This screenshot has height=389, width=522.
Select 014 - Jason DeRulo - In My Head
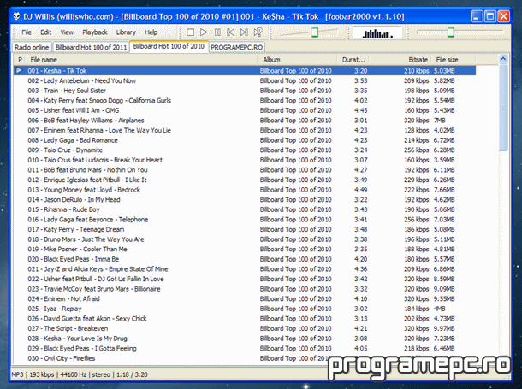click(245, 199)
